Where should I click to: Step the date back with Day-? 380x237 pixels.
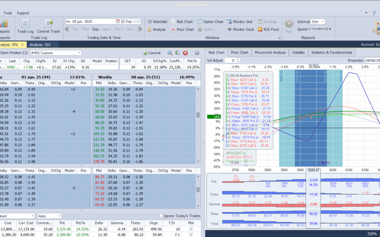pyautogui.click(x=96, y=29)
